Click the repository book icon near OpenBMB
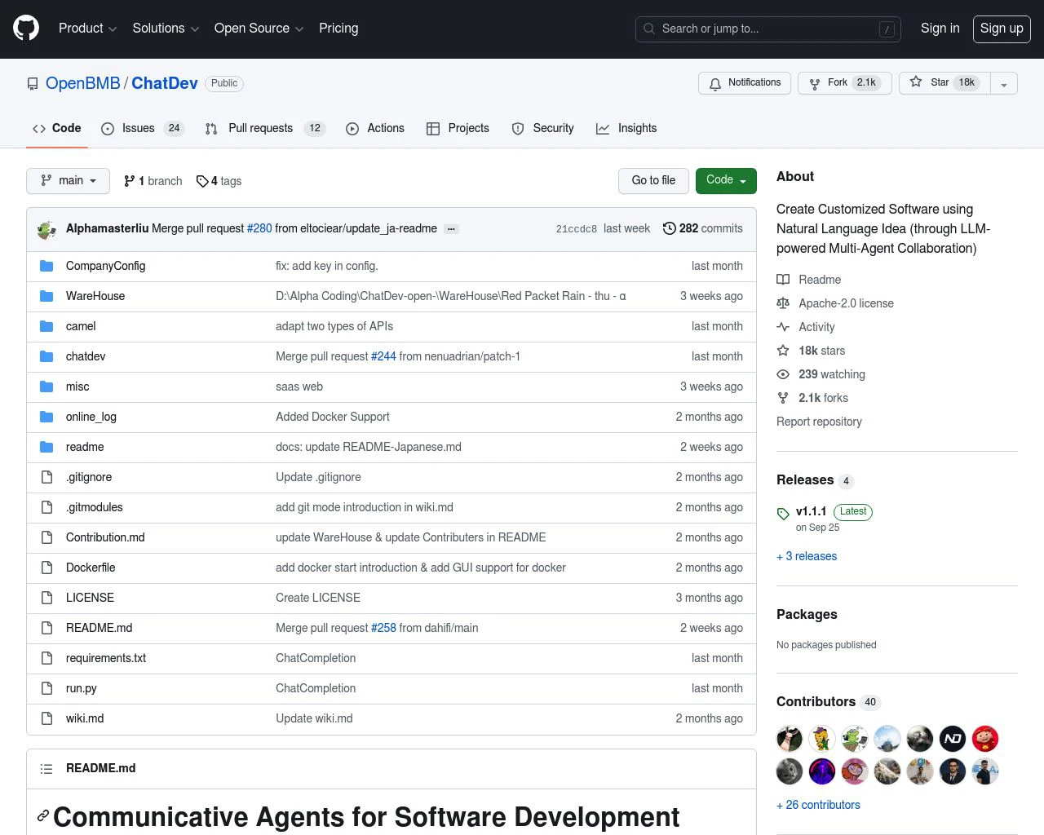This screenshot has height=835, width=1044. [33, 84]
